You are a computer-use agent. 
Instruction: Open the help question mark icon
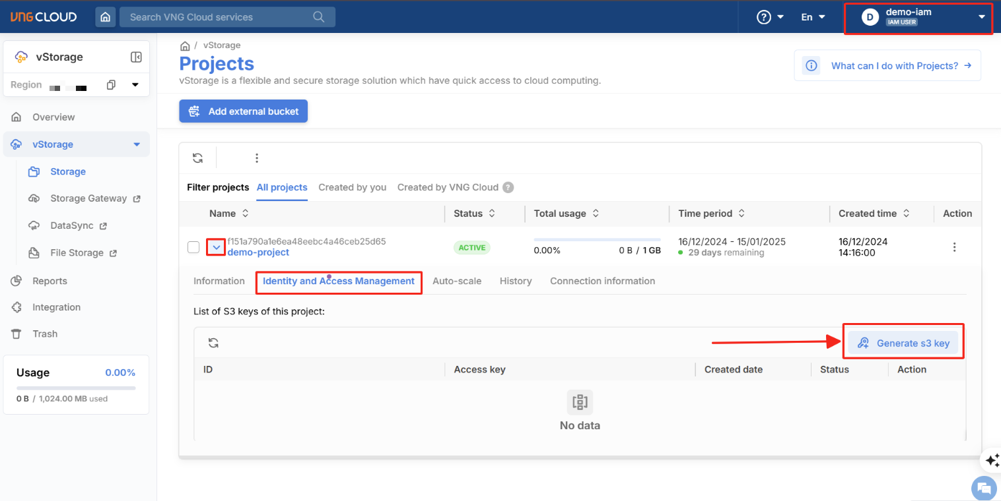764,17
